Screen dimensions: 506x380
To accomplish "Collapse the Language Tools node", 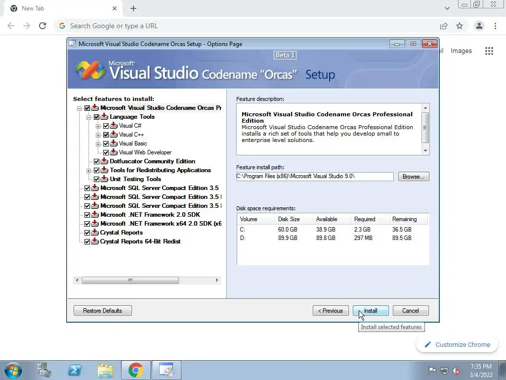I will [89, 117].
